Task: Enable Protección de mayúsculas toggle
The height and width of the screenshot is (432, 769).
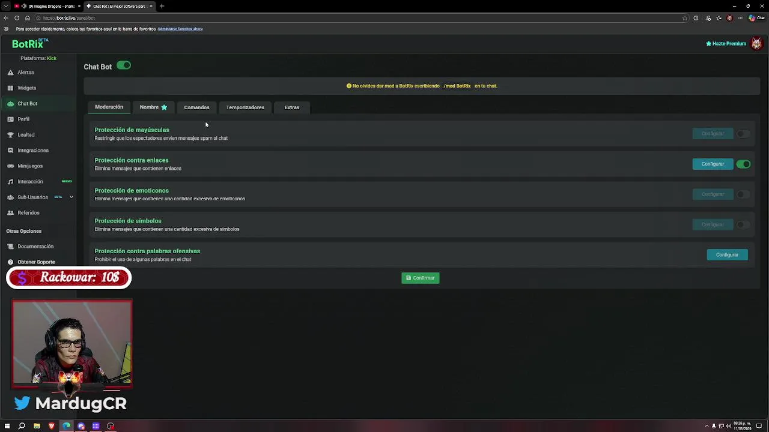Action: click(x=744, y=134)
